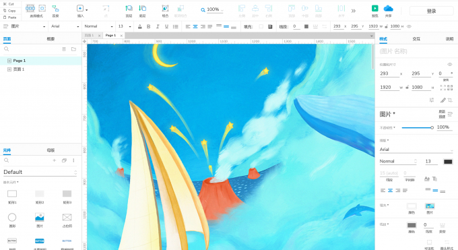Image resolution: width=458 pixels, height=250 pixels.
Task: Select the intersected selection mode icon
Action: pyautogui.click(x=30, y=8)
